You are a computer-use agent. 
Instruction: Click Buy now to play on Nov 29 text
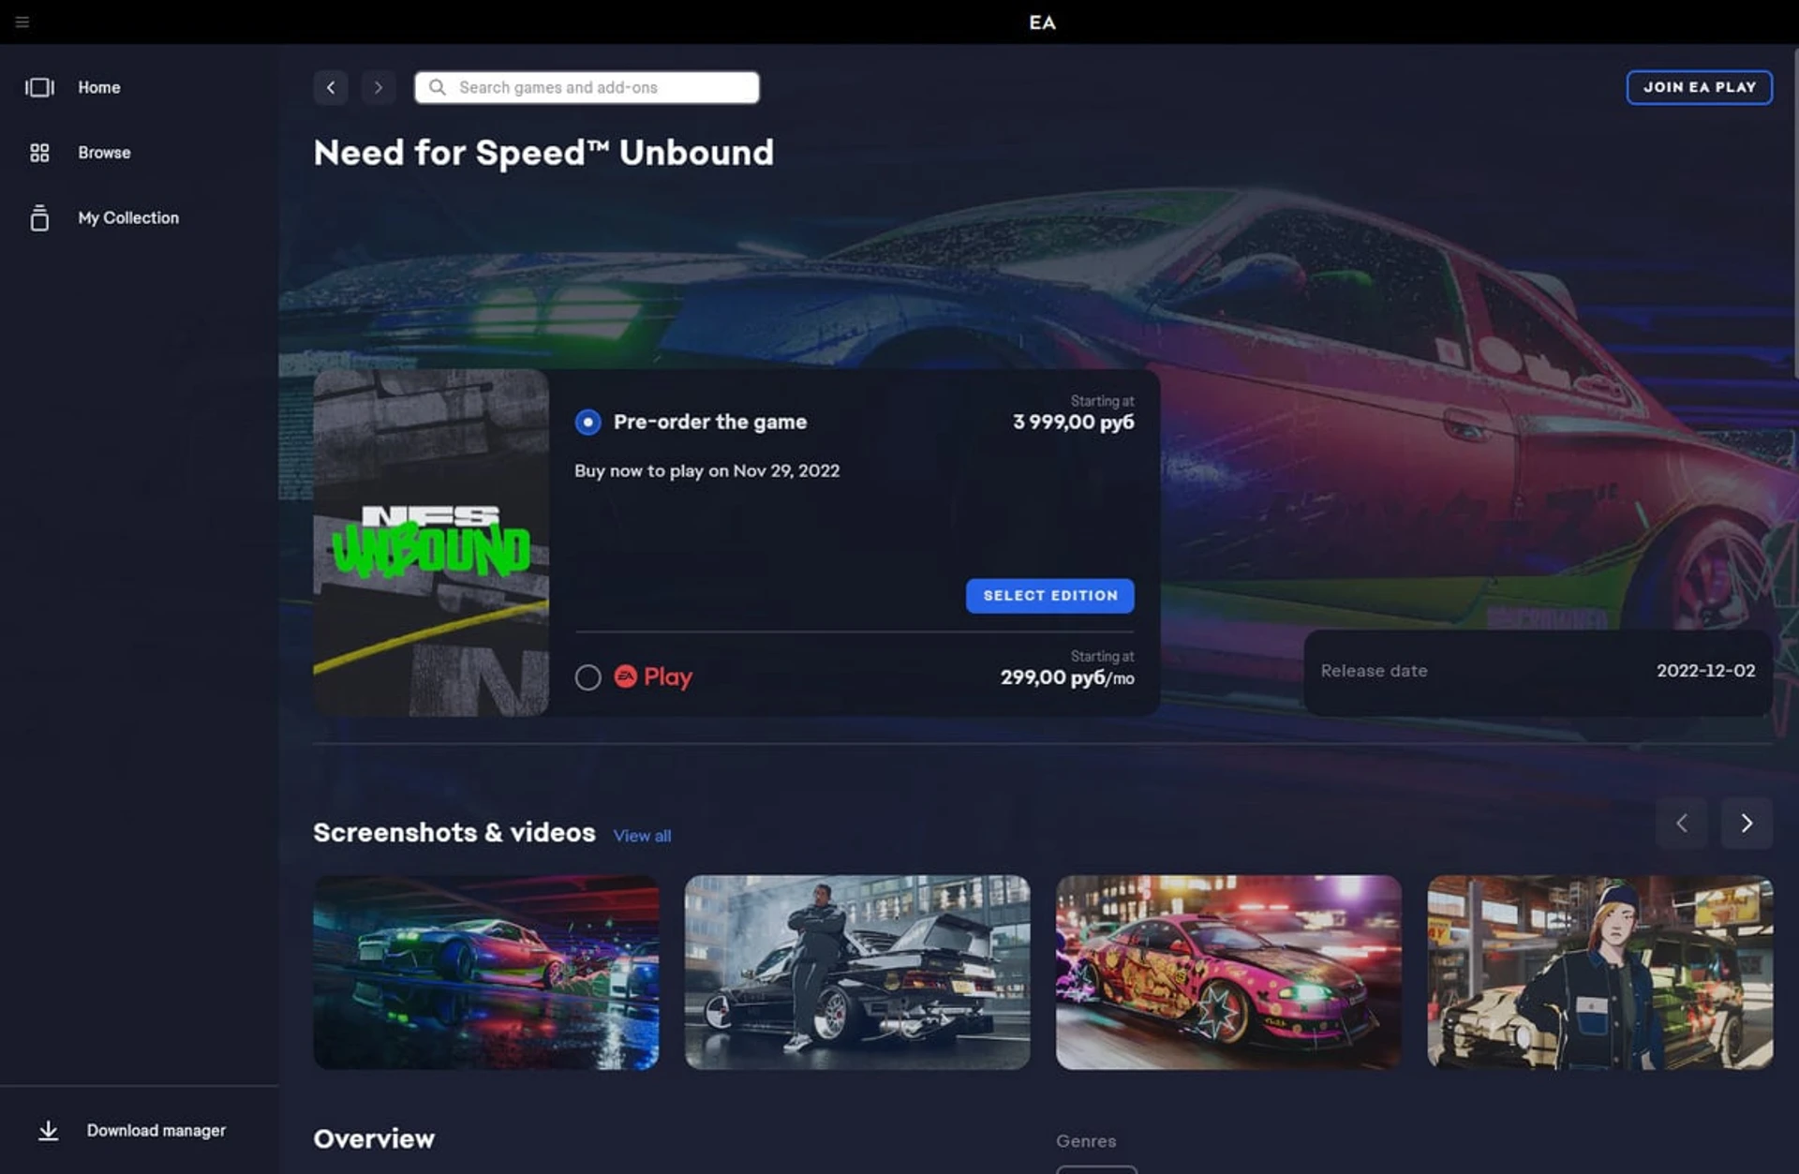tap(706, 471)
